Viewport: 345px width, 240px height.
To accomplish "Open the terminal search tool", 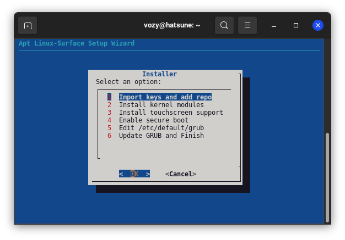I will coord(224,25).
